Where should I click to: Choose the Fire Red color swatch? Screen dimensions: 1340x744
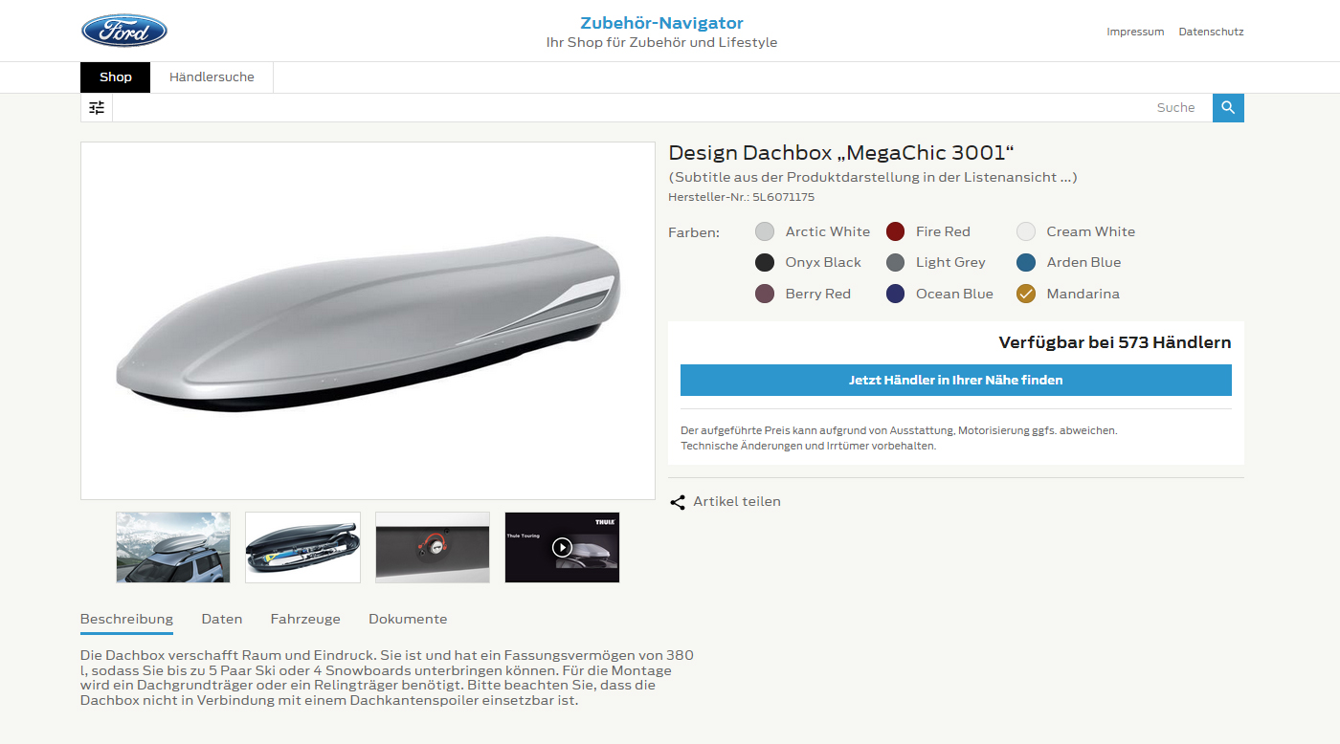tap(896, 231)
